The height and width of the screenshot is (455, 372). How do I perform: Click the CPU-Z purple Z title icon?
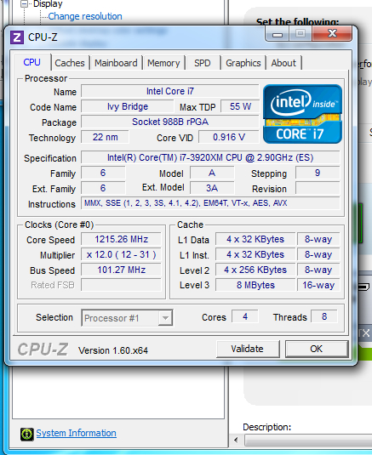tap(17, 37)
